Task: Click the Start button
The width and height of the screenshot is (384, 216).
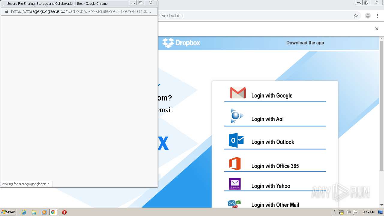Action: coord(8,212)
